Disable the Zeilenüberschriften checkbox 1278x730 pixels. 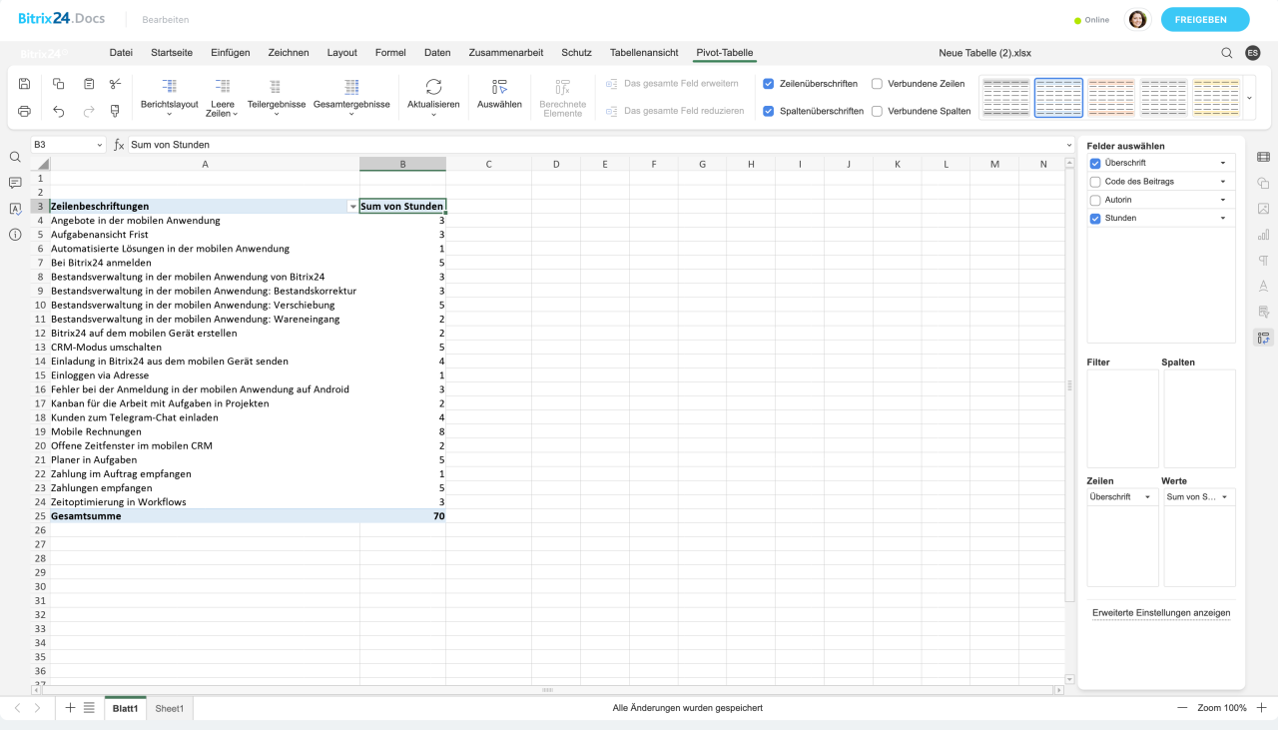[x=768, y=84]
